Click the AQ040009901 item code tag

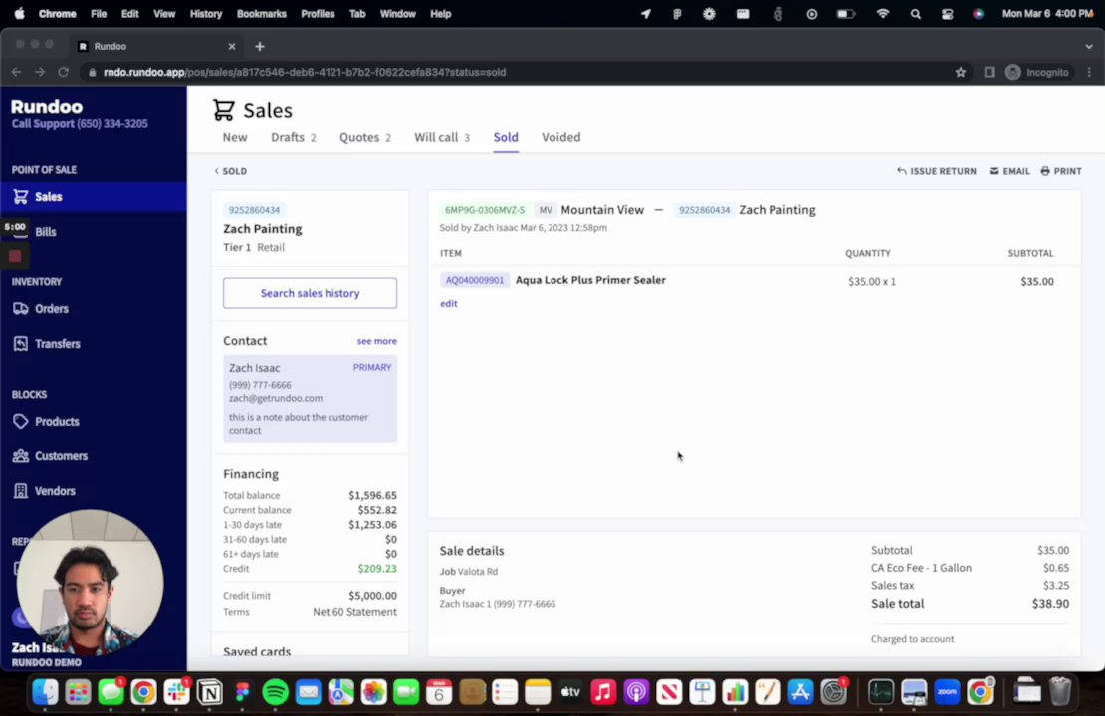(474, 280)
